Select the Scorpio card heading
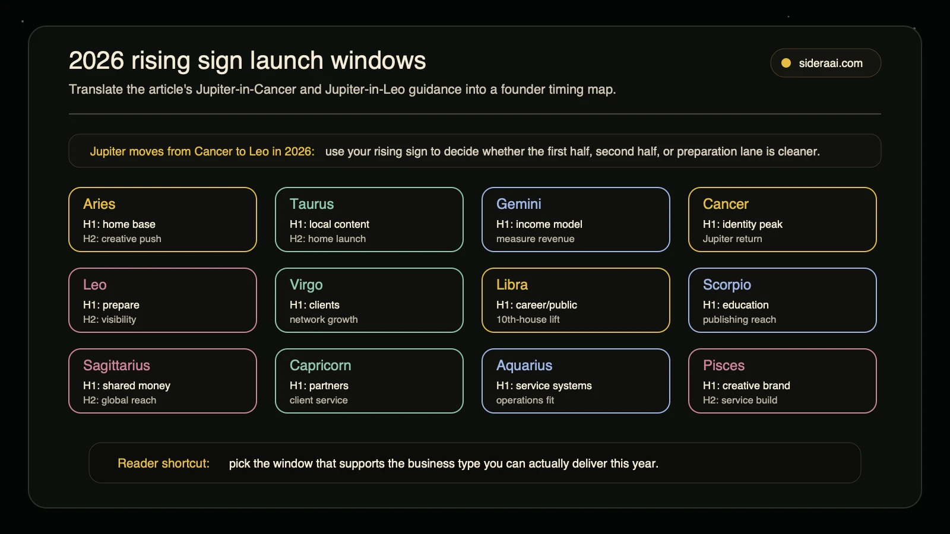The image size is (950, 534). click(727, 285)
